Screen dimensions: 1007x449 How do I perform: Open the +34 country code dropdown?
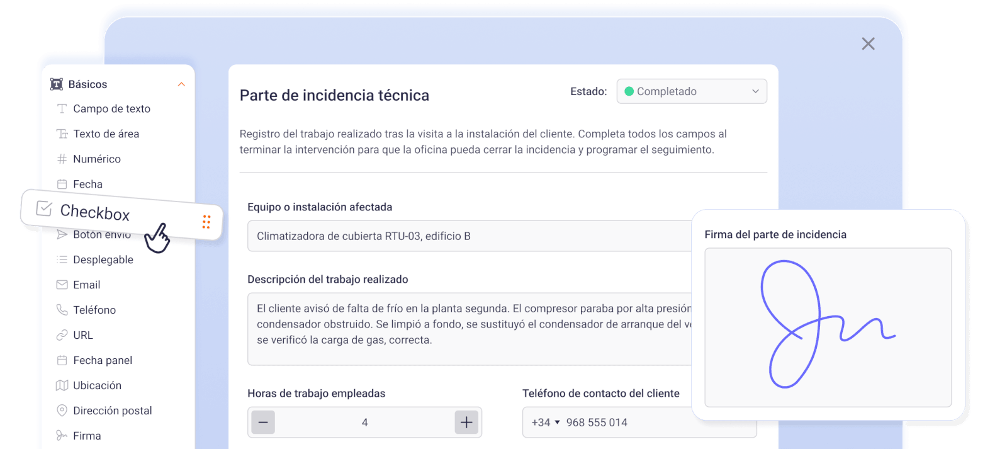click(x=546, y=423)
